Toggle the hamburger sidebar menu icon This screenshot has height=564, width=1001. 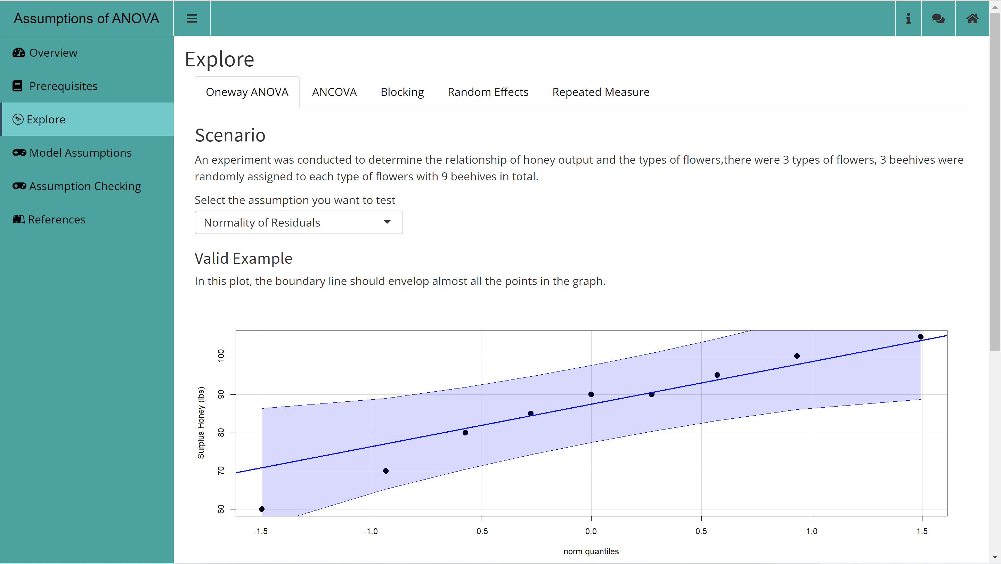tap(192, 18)
